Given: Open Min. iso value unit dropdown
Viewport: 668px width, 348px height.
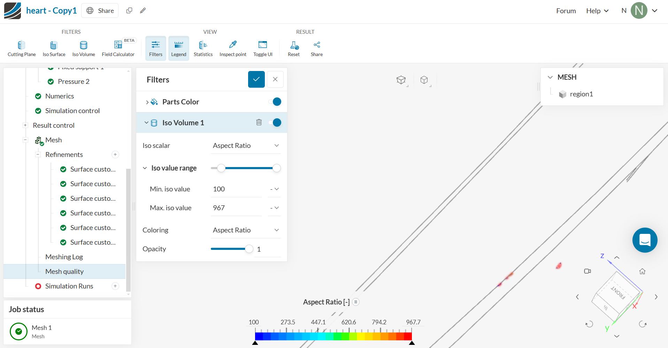Looking at the screenshot, I should [275, 189].
